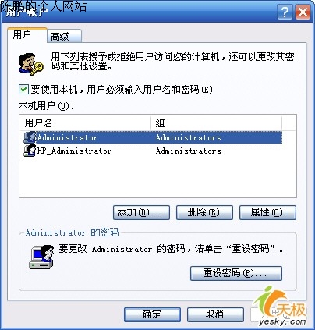The image size is (315, 330).
Task: Close the User Accounts dialog
Action: tap(303, 12)
